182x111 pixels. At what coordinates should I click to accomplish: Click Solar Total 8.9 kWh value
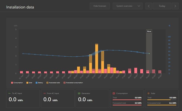point(173,98)
